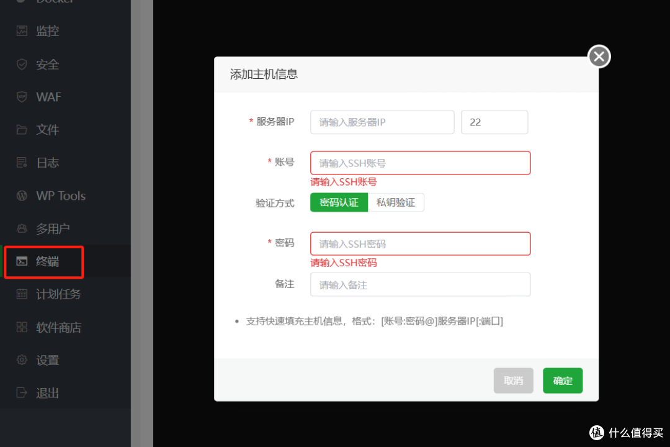Click the 服务器IP field label

[275, 122]
